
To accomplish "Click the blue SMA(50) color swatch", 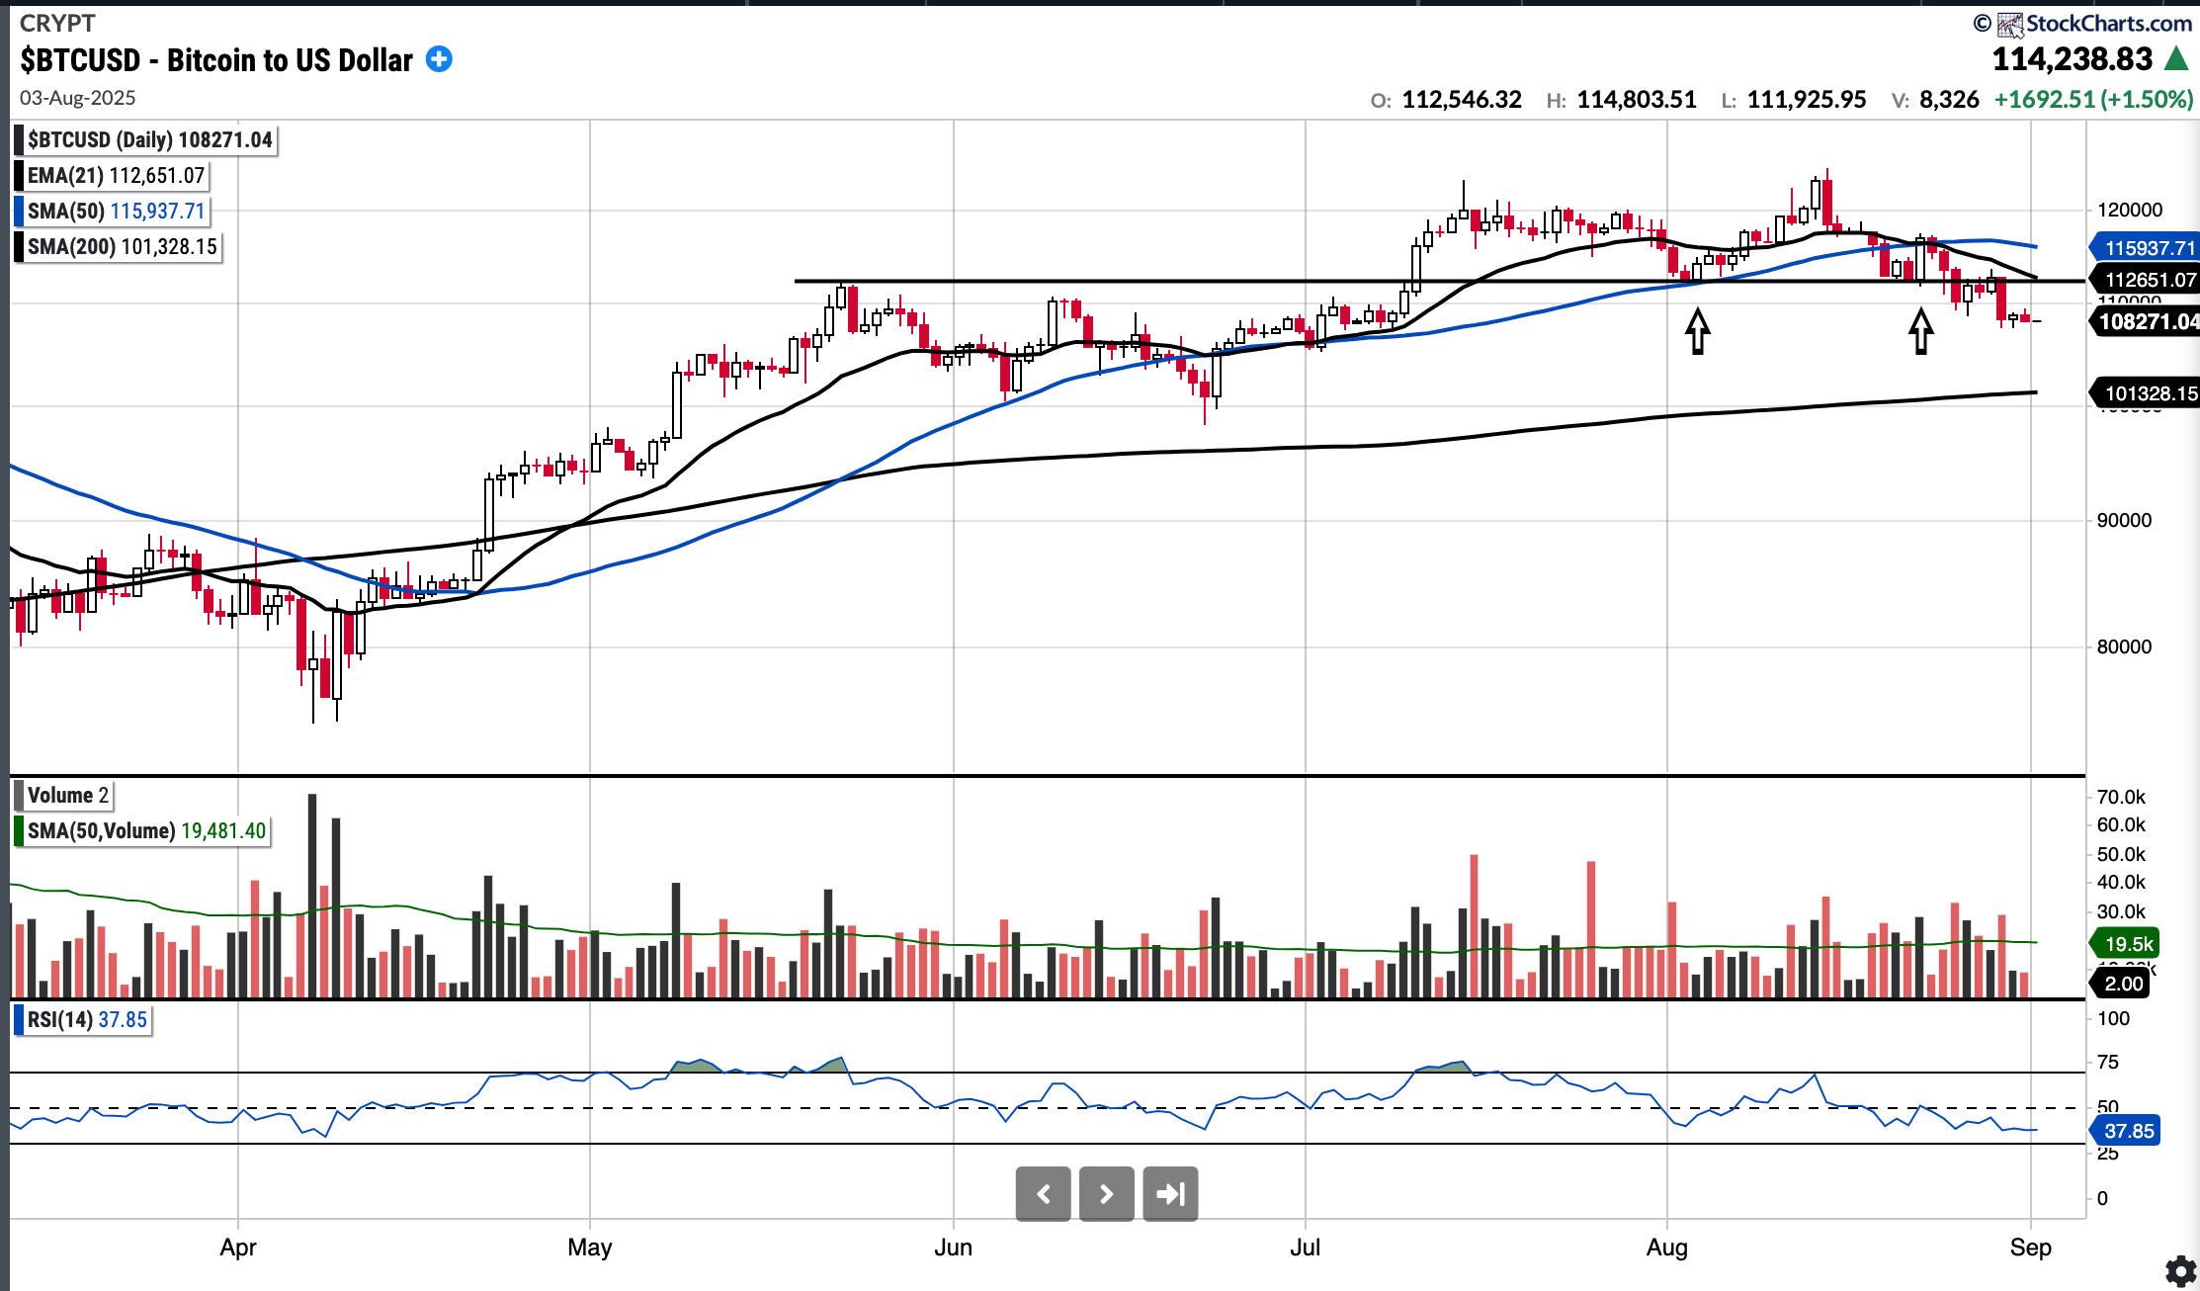I will (x=19, y=212).
